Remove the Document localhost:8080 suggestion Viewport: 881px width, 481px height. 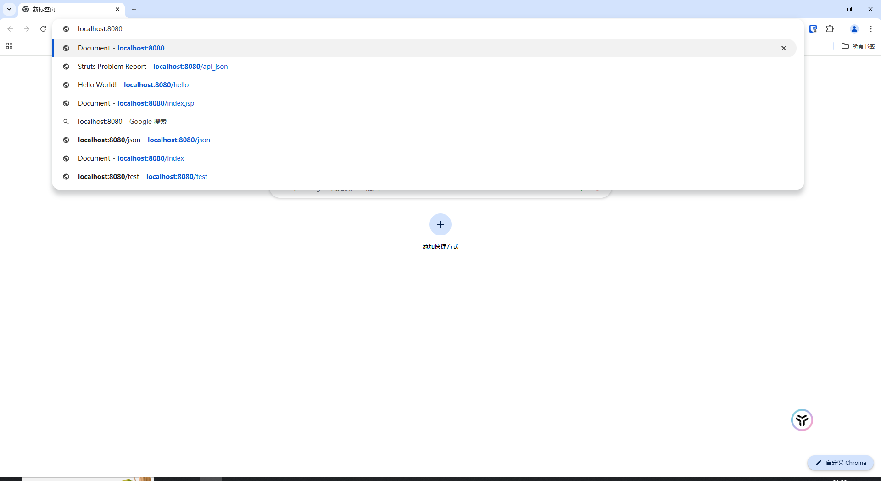(x=783, y=48)
